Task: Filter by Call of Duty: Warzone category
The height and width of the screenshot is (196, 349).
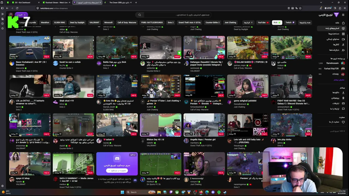Action: 127,23
